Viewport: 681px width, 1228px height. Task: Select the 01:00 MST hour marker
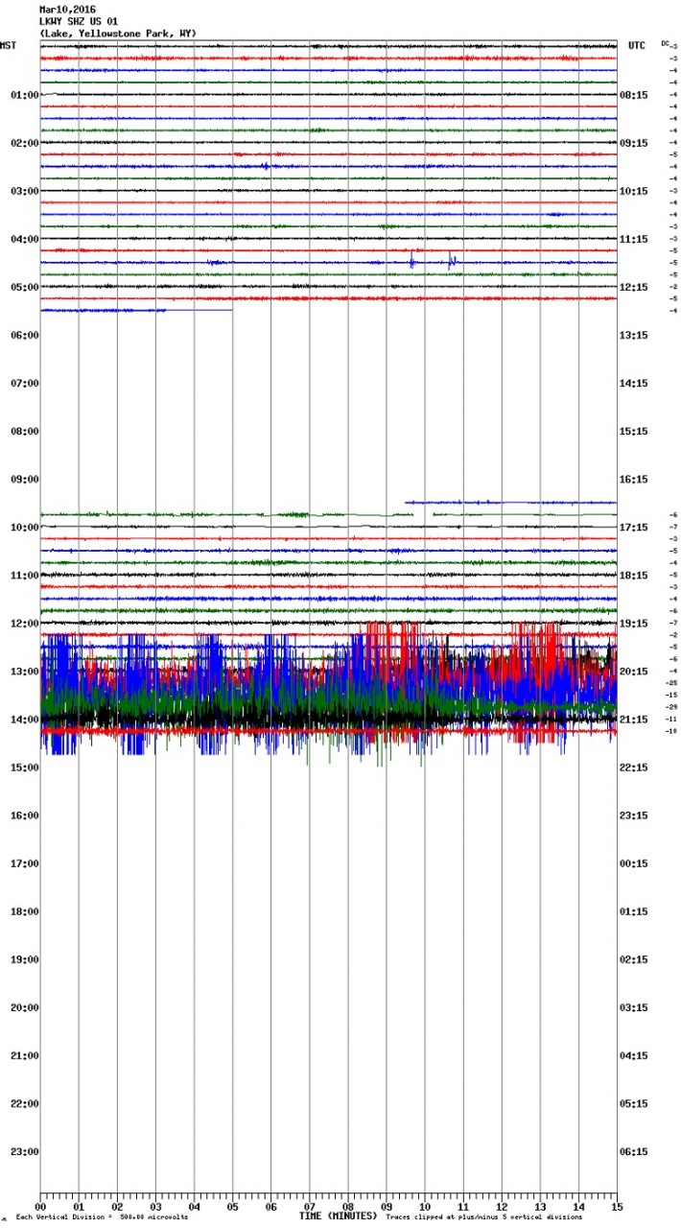point(24,95)
